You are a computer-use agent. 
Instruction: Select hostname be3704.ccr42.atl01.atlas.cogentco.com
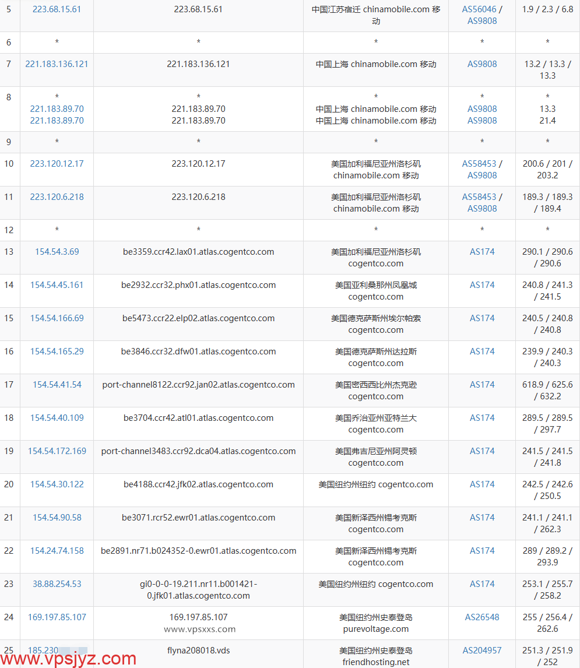pos(198,418)
